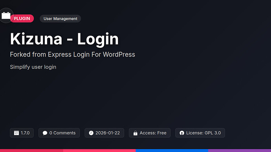Click the clock date icon
271x152 pixels.
pos(91,133)
